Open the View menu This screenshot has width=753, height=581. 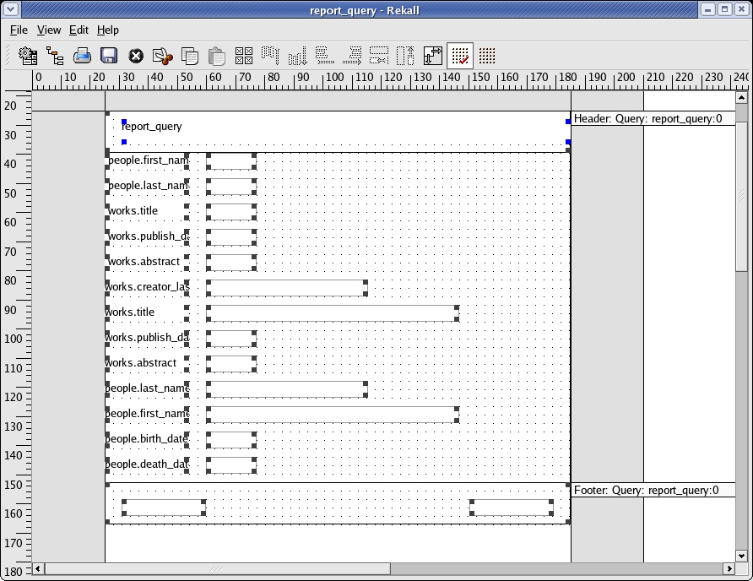(x=49, y=30)
